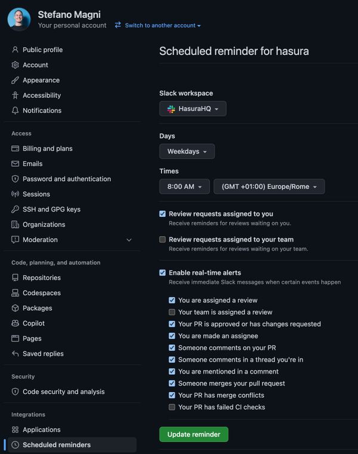Screen dimensions: 358x454
Task: Open Repositories settings page
Action: click(x=42, y=278)
